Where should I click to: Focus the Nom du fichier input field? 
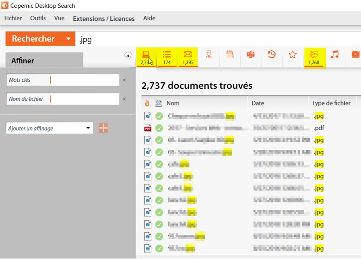(85, 99)
